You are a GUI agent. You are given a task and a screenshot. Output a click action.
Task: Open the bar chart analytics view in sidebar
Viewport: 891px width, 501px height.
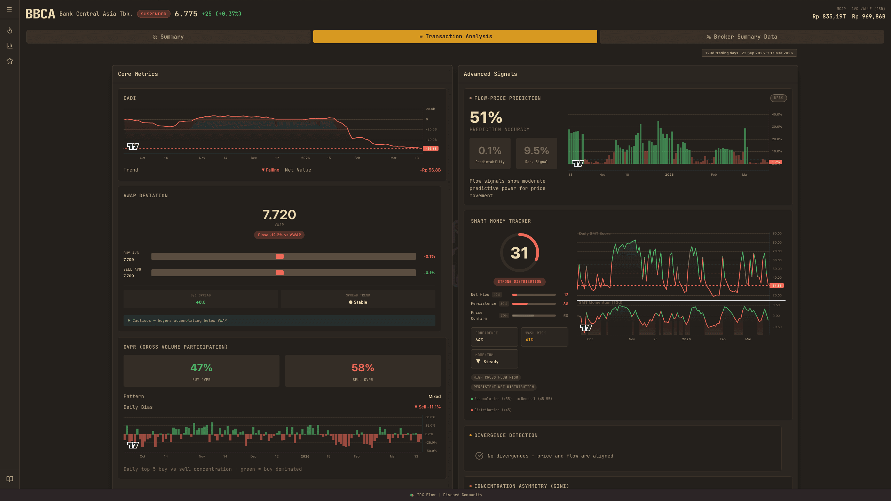point(9,46)
